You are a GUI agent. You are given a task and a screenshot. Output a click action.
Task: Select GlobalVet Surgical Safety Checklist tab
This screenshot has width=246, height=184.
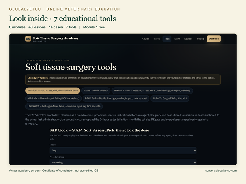pyautogui.click(x=170, y=98)
